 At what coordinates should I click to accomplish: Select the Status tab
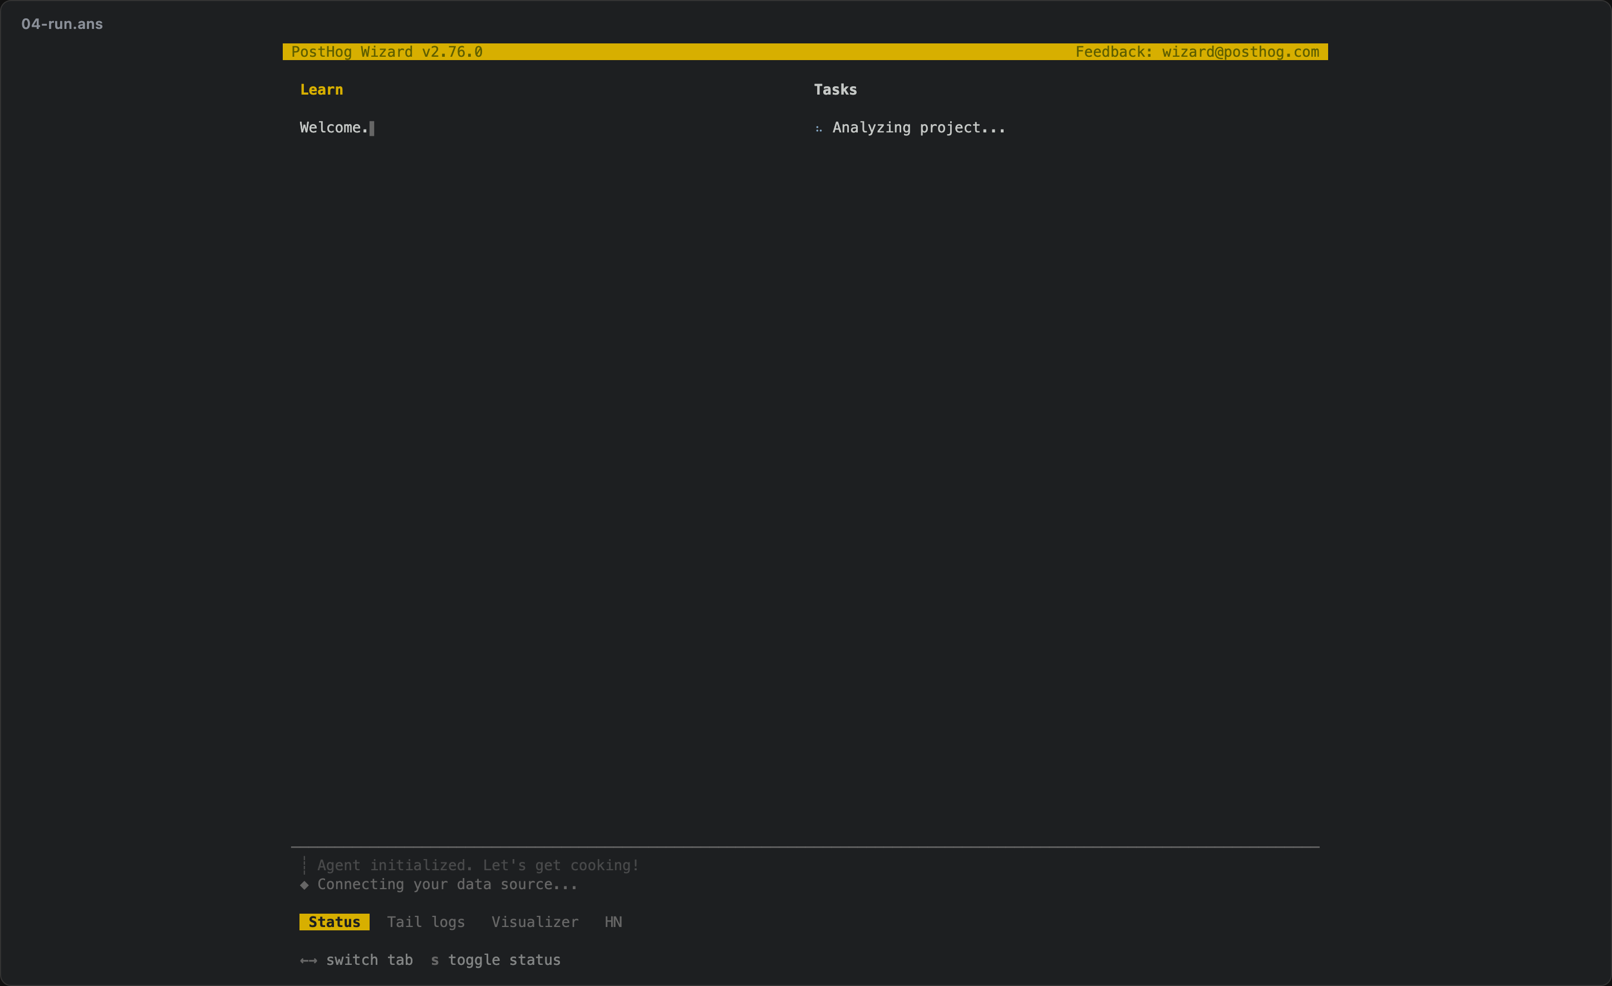click(335, 922)
